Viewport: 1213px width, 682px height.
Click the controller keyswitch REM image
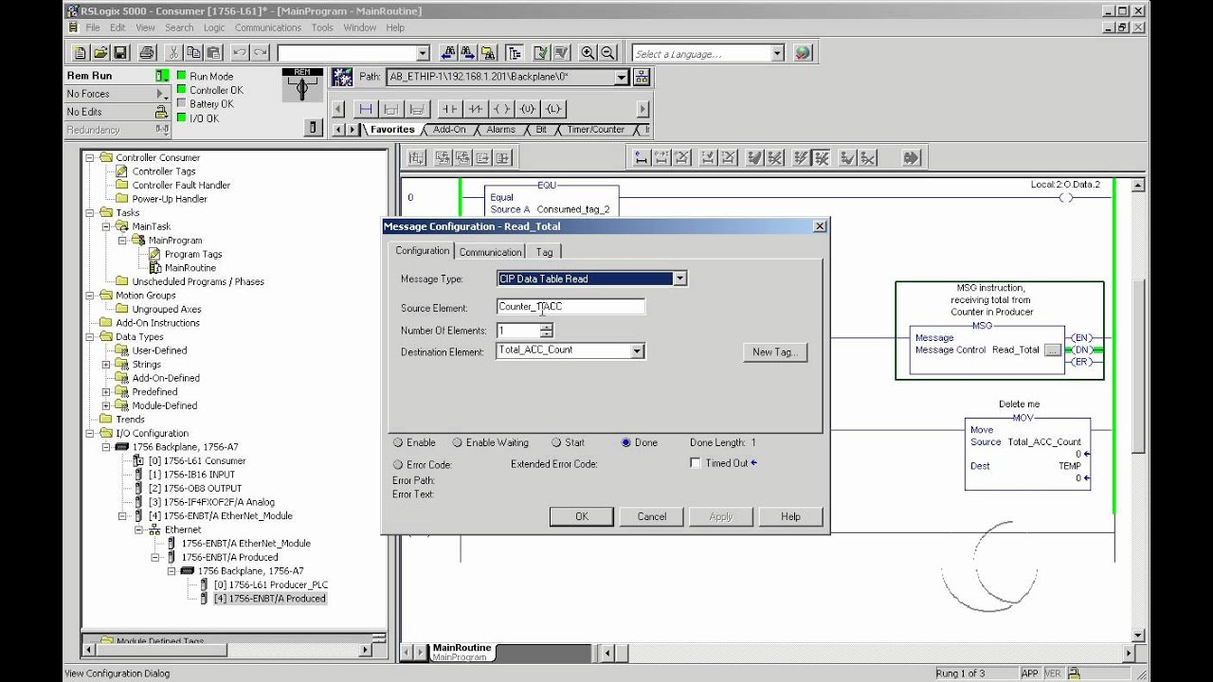[302, 85]
